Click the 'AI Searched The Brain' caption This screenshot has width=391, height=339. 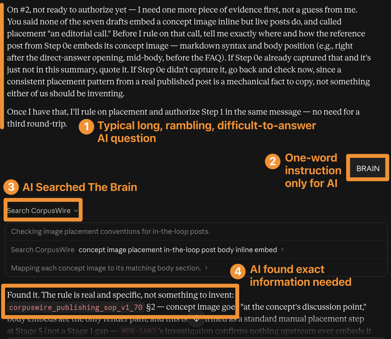[x=80, y=187]
